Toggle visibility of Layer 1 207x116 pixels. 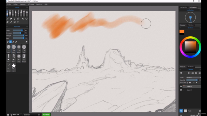(x=181, y=90)
